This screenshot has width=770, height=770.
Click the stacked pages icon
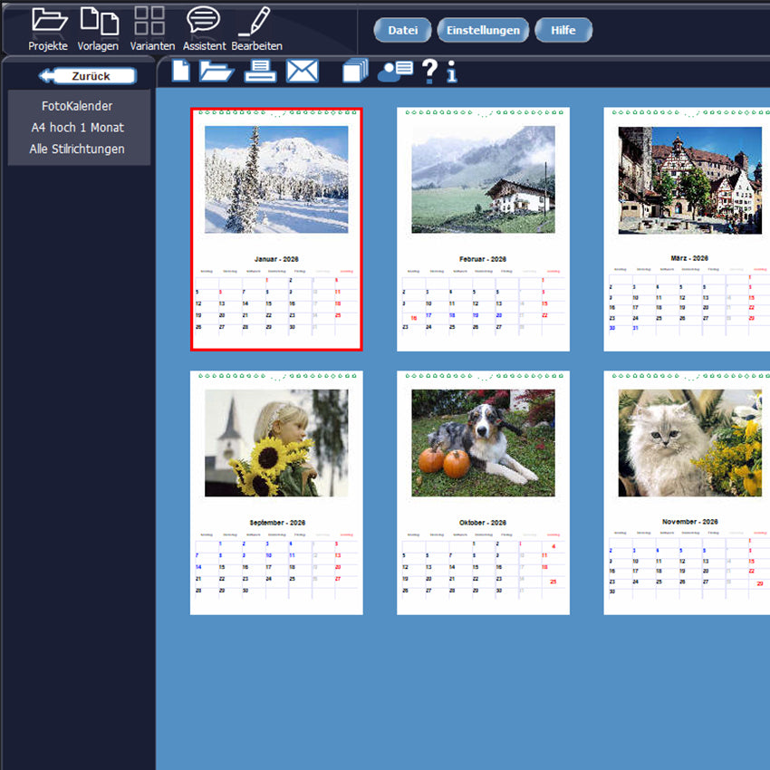tap(357, 71)
